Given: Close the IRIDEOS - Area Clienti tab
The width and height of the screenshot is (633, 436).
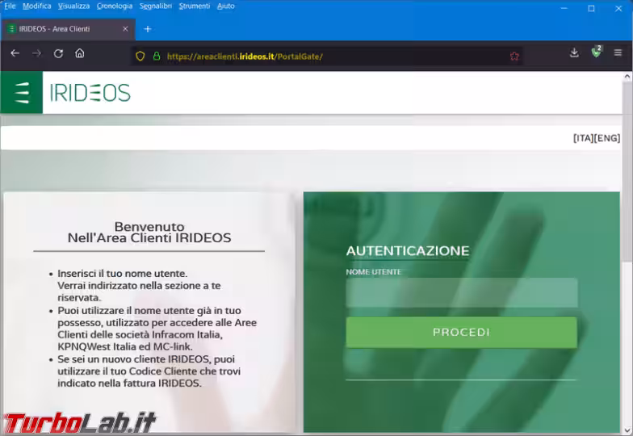Looking at the screenshot, I should pos(125,29).
